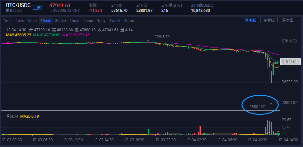Click the 24H额(USDC) value 10,843,630

pos(201,11)
